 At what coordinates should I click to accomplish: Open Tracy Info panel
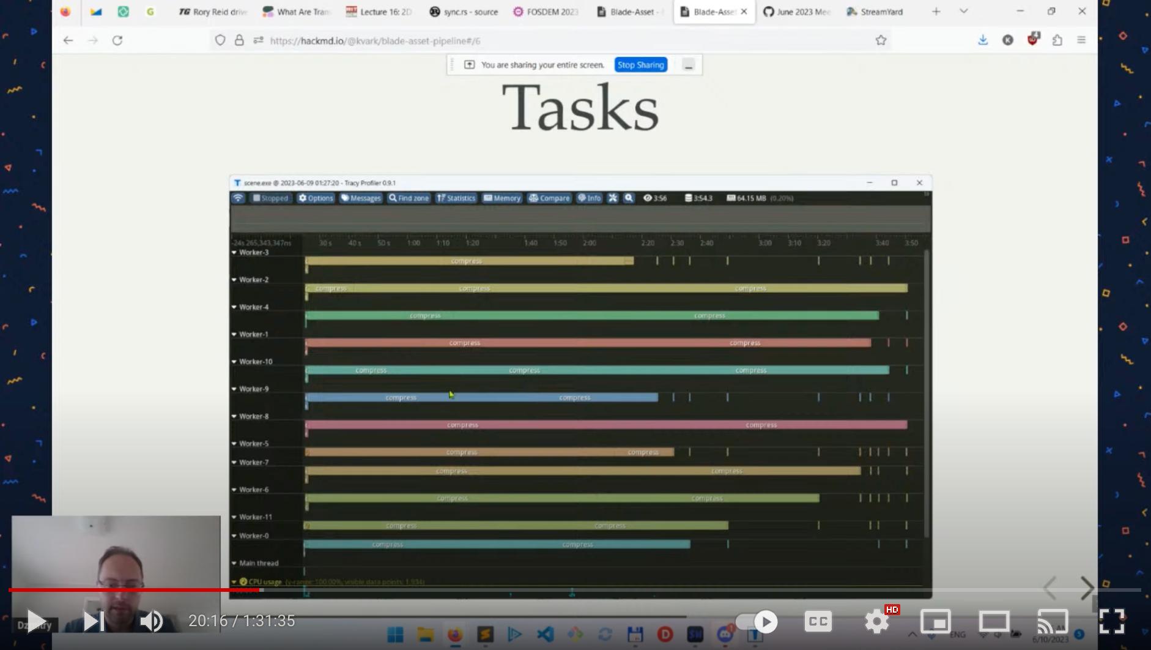point(590,198)
